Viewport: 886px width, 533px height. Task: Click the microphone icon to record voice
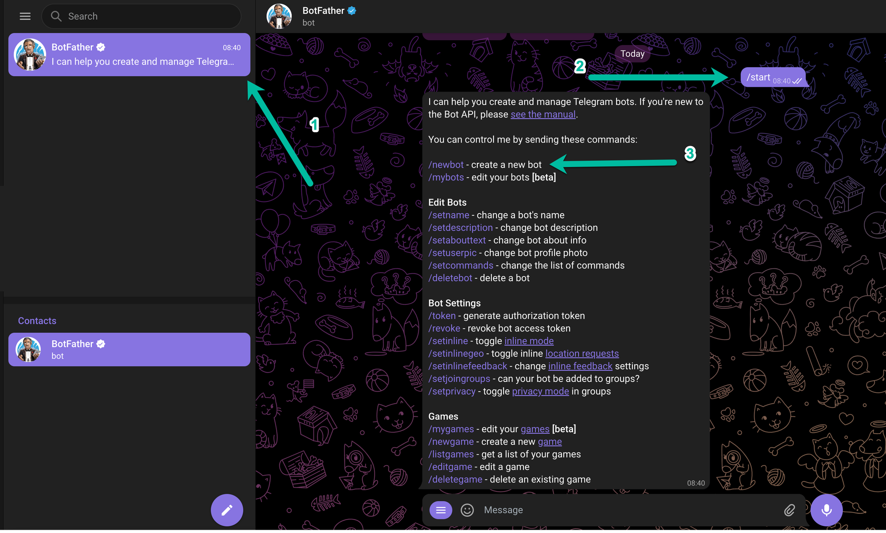tap(827, 510)
